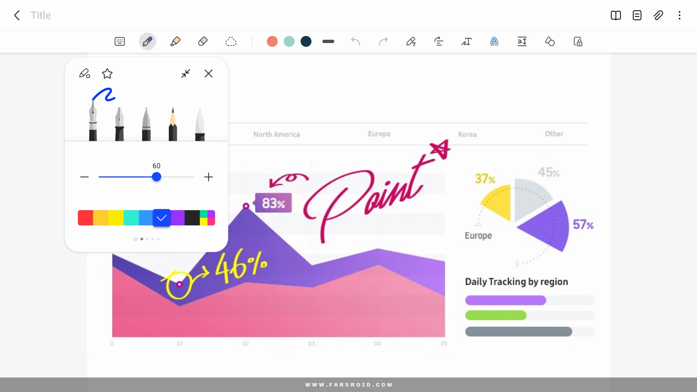Viewport: 697px width, 392px height.
Task: Click the North America column header
Action: tap(277, 134)
